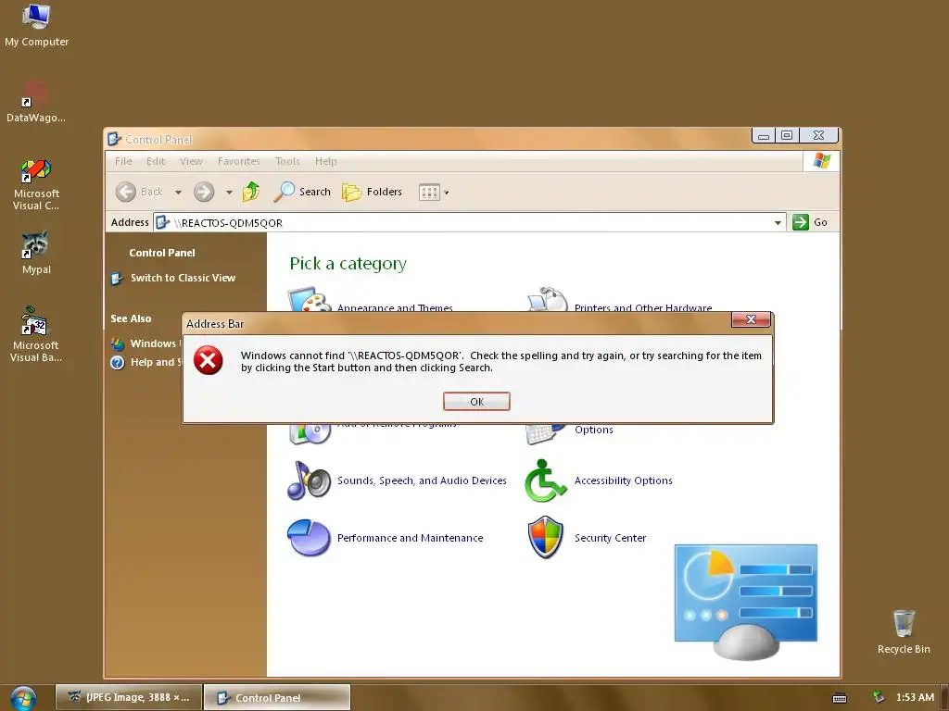Click the Add or Remove Programs disc icon
This screenshot has width=949, height=711.
310,434
